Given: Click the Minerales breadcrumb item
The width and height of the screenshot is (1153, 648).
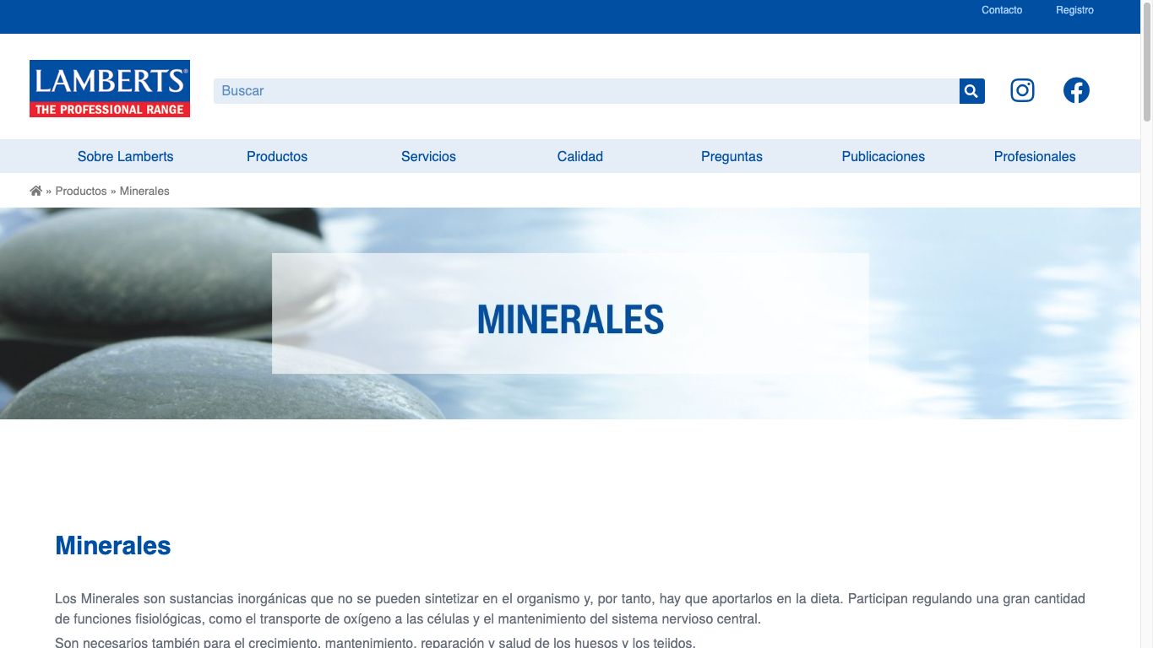Looking at the screenshot, I should [x=144, y=191].
